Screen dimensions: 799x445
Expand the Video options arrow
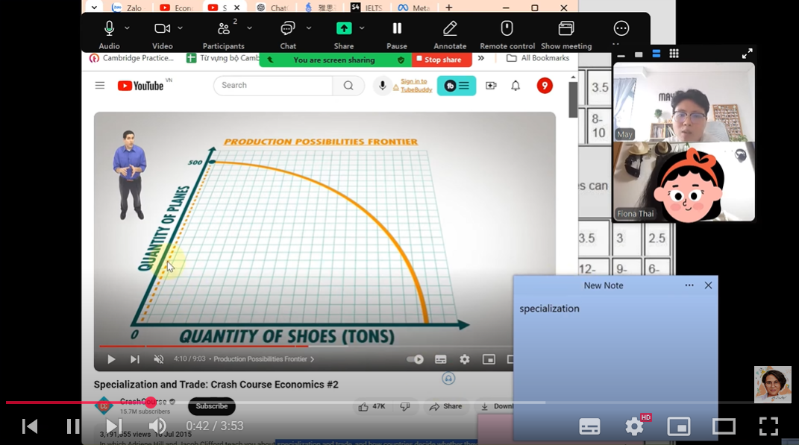coord(180,28)
